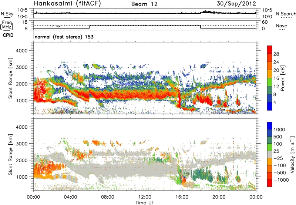This screenshot has width=296, height=205.
Task: Click the '20' power colorbar tick
Action: [276, 70]
